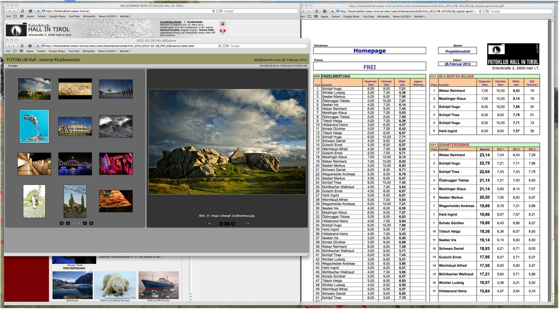Viewport: 559px width, 309px height.
Task: Go back in the gallery window
Action: click(8, 46)
